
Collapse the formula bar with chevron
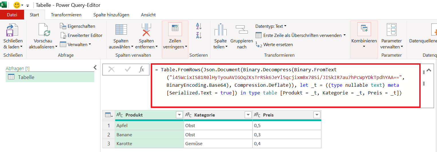[429, 70]
